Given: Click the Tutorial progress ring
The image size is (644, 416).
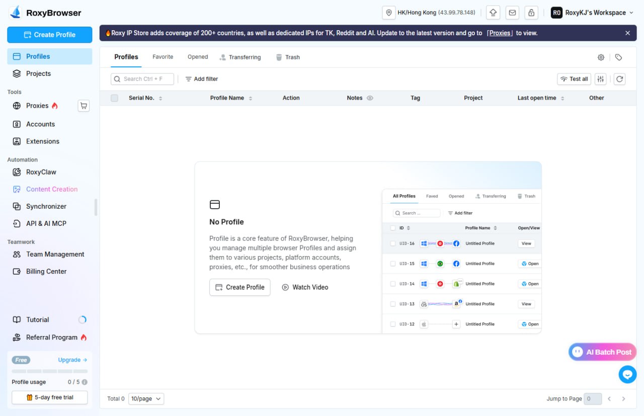Looking at the screenshot, I should tap(83, 319).
